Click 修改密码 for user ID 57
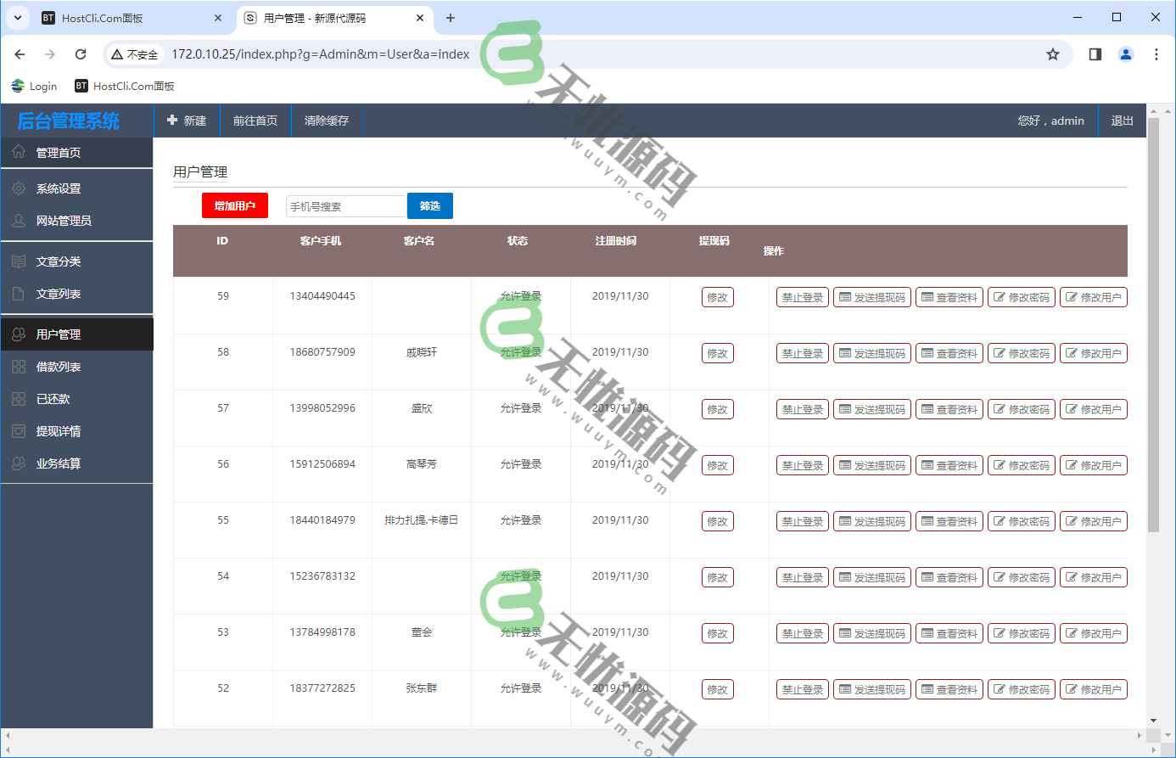1176x758 pixels. pos(1021,410)
